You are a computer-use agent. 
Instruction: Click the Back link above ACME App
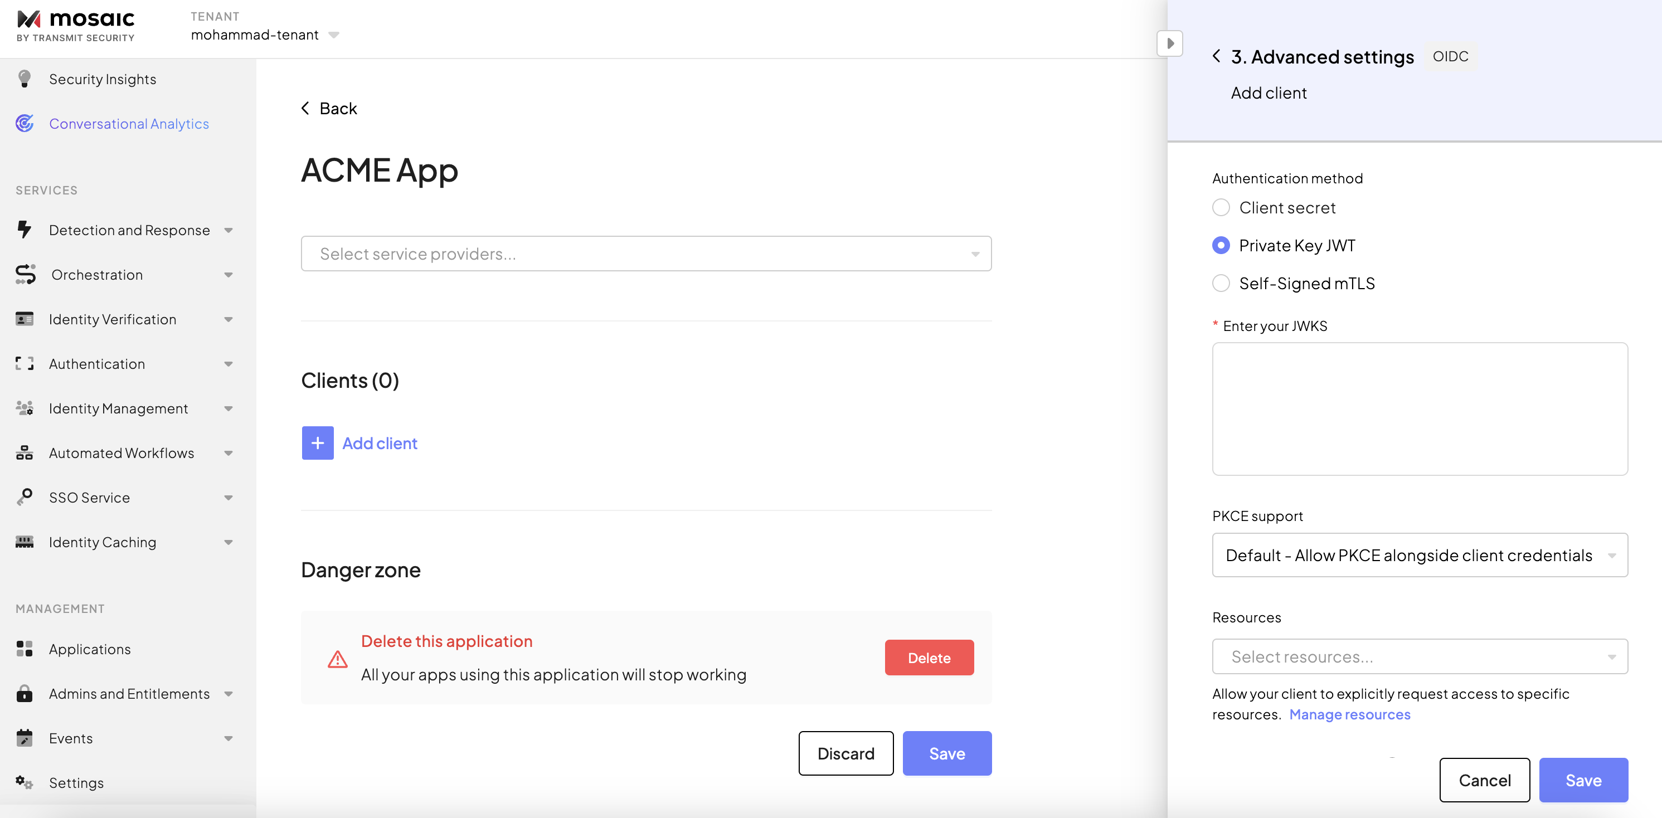coord(329,108)
